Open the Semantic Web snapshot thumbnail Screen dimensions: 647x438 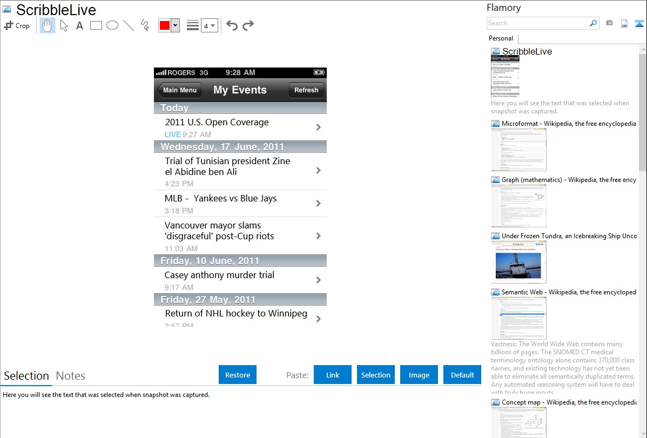click(x=518, y=318)
